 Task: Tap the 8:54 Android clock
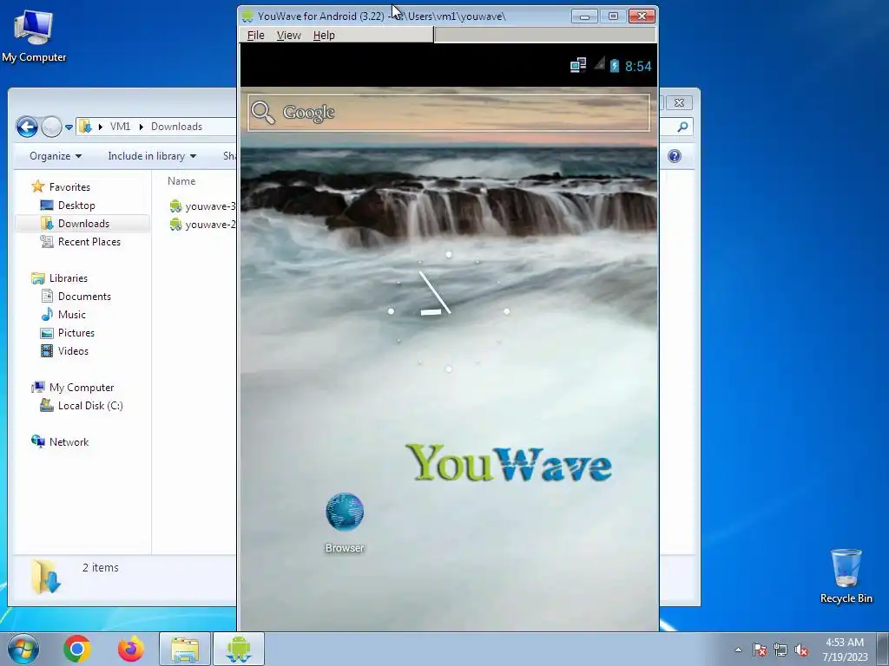[x=638, y=66]
